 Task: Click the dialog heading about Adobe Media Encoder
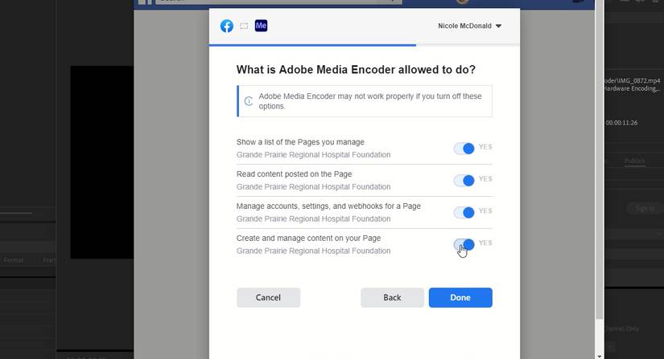coord(356,70)
